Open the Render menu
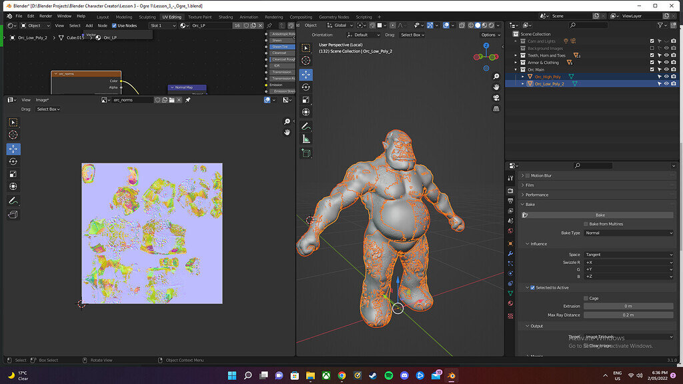This screenshot has height=384, width=683. pyautogui.click(x=45, y=16)
